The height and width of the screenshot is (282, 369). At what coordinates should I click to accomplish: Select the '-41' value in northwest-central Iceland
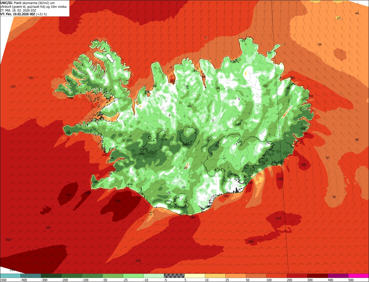pyautogui.click(x=189, y=106)
